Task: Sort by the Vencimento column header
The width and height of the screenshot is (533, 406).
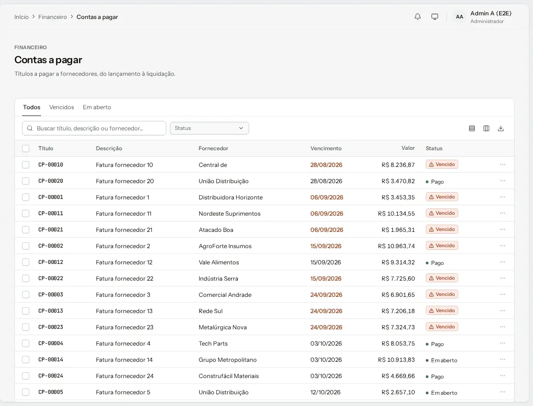Action: coord(326,148)
